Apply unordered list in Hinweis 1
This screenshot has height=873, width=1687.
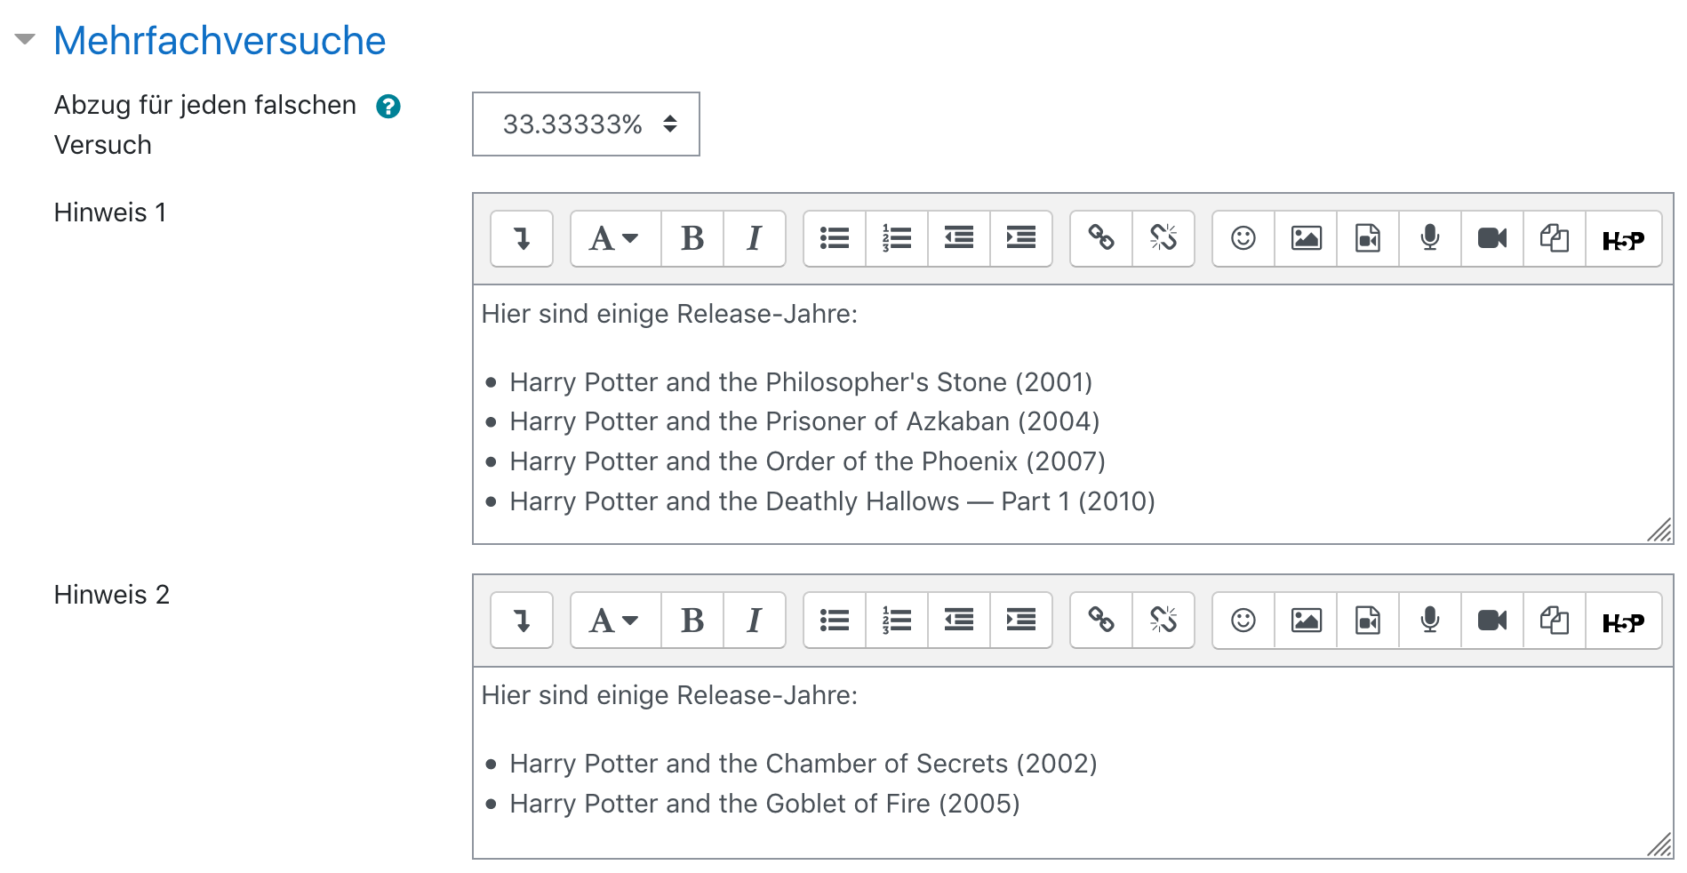834,238
